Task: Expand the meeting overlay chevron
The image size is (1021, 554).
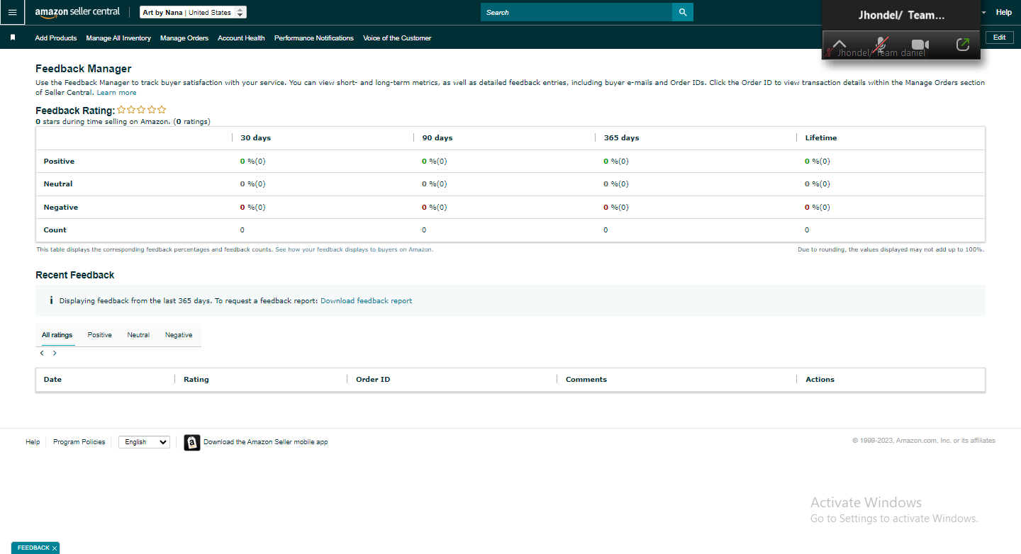Action: (x=839, y=45)
